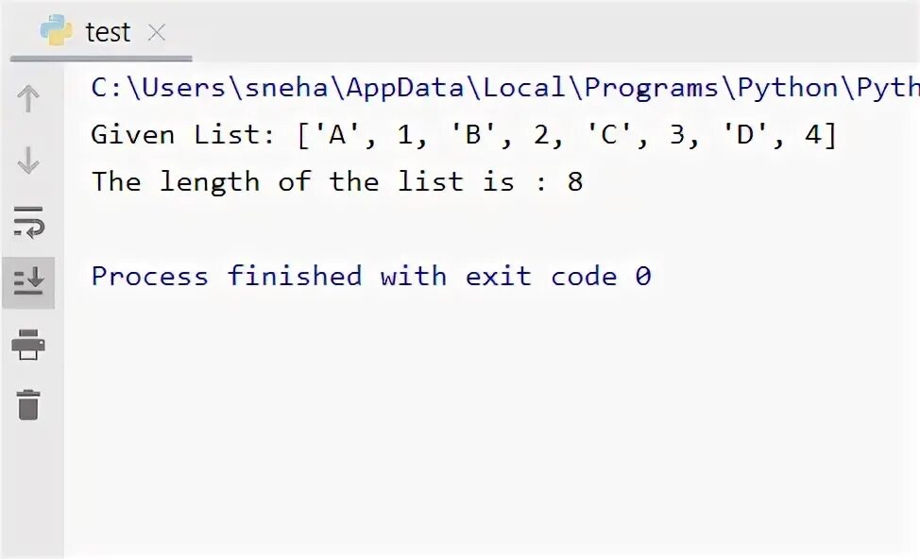This screenshot has height=559, width=920.
Task: Toggle Scroll to the End button
Action: tap(28, 282)
